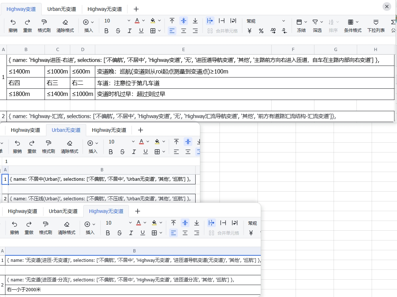Expand the arrow beside 冻结

306,22
